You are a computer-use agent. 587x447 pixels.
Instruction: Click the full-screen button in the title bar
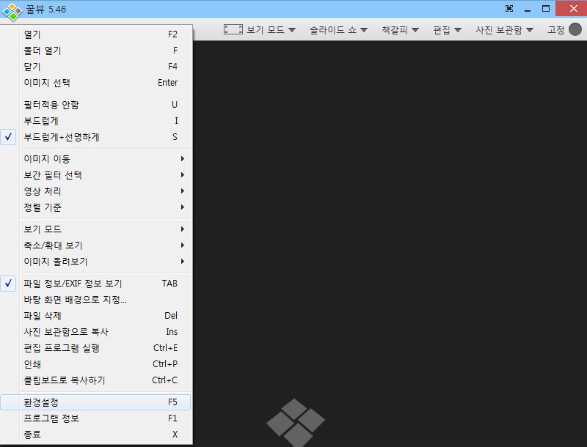pyautogui.click(x=509, y=9)
